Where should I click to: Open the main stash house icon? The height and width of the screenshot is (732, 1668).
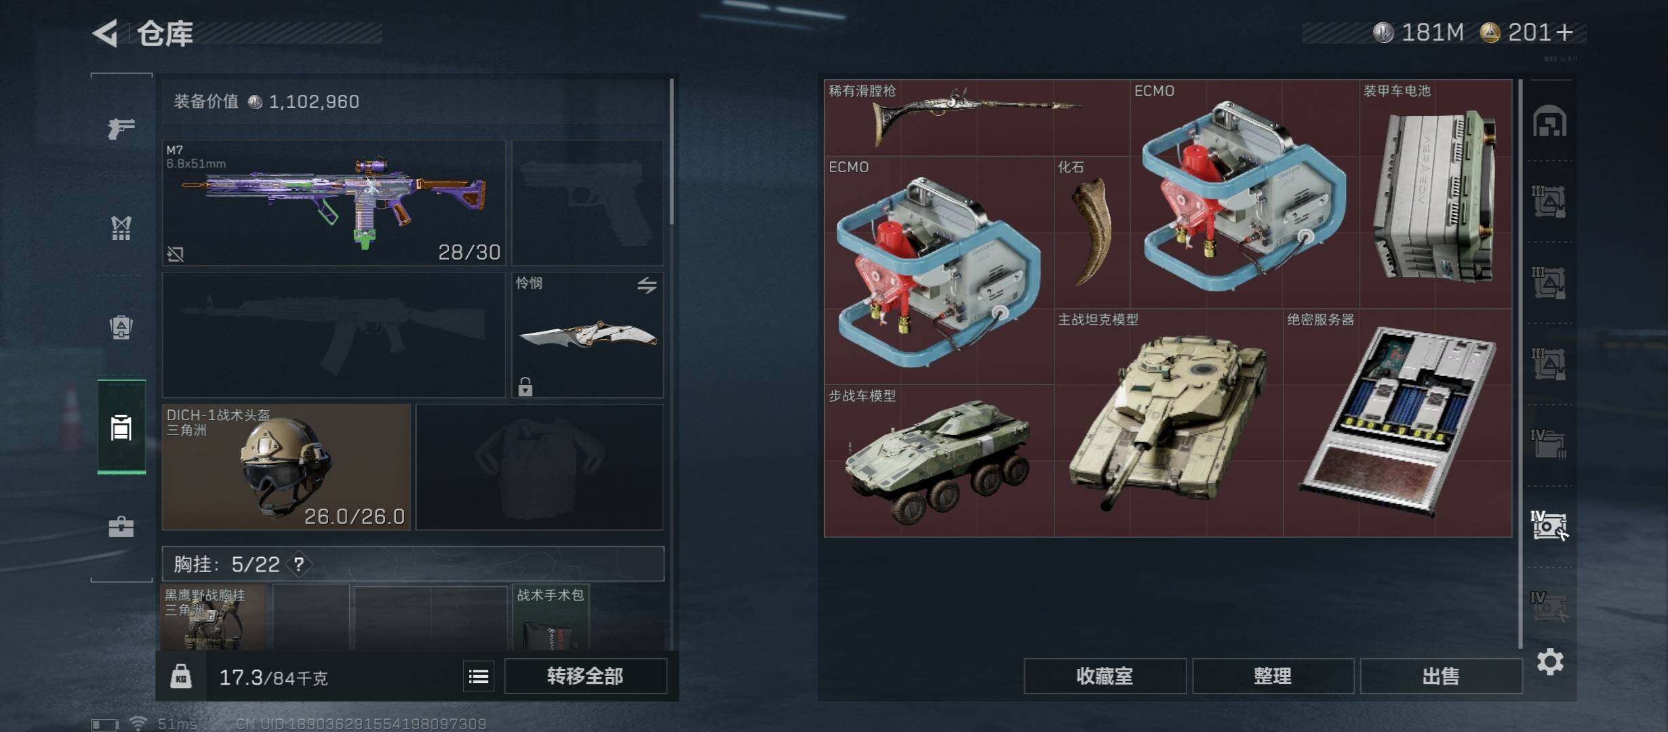pyautogui.click(x=1550, y=121)
